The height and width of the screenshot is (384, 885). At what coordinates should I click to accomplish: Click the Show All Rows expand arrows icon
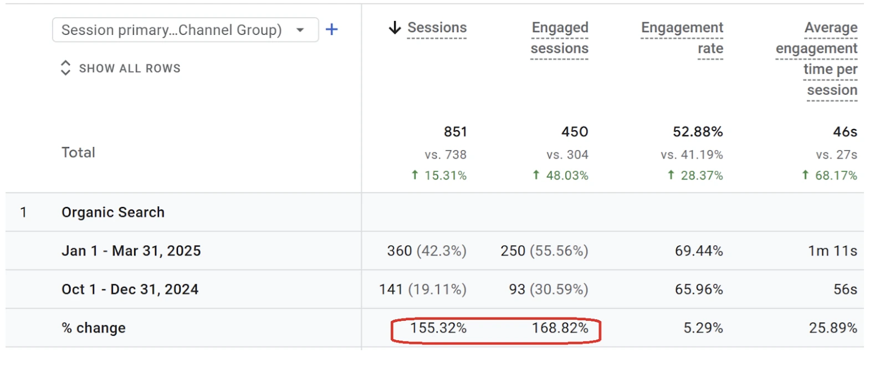65,68
